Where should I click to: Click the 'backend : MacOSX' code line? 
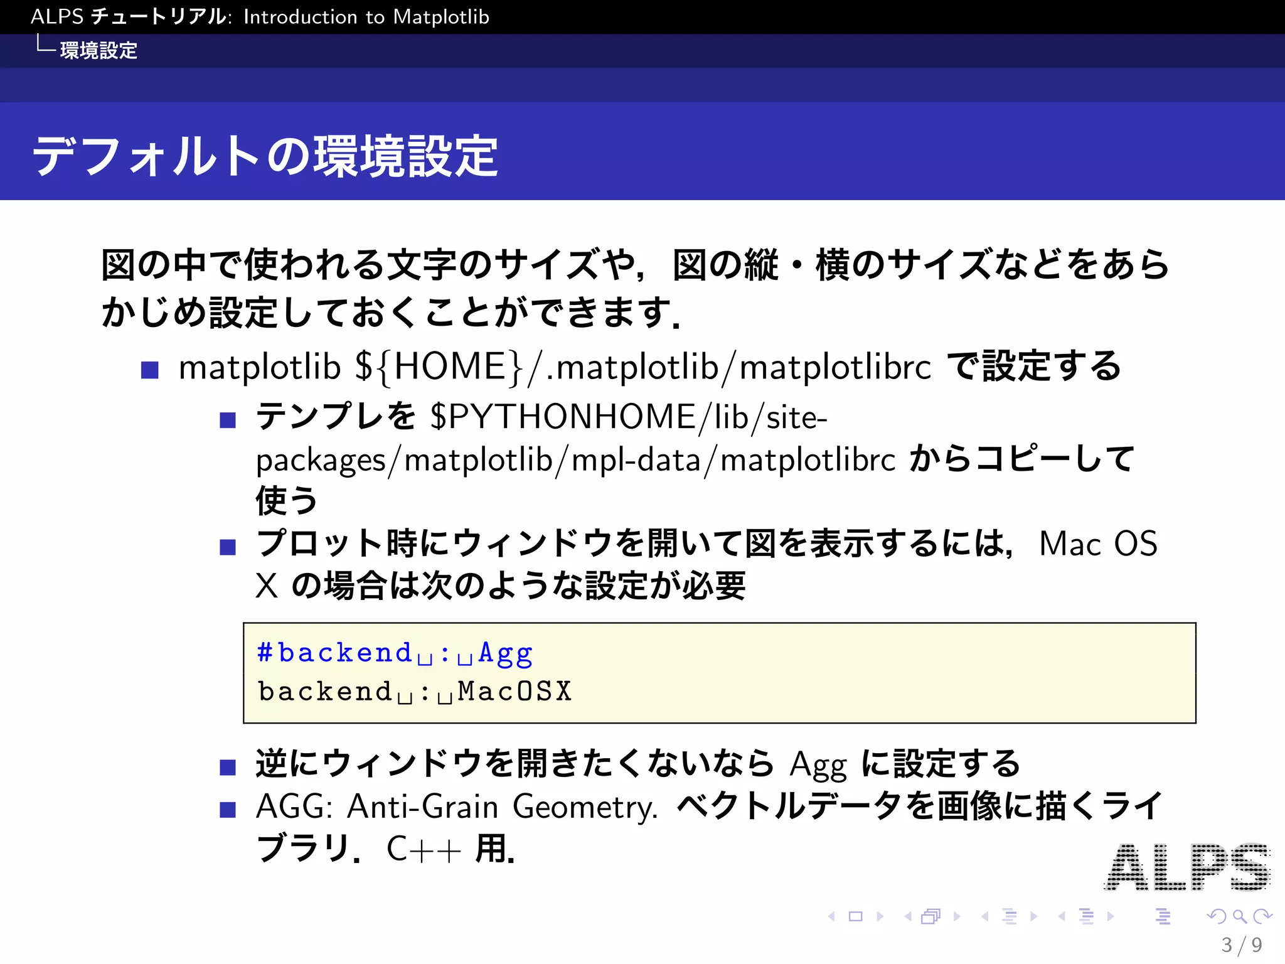[x=415, y=692]
